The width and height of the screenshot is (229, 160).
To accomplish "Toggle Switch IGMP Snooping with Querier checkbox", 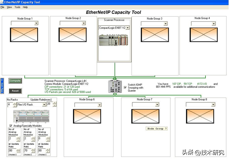I will 125,87.
